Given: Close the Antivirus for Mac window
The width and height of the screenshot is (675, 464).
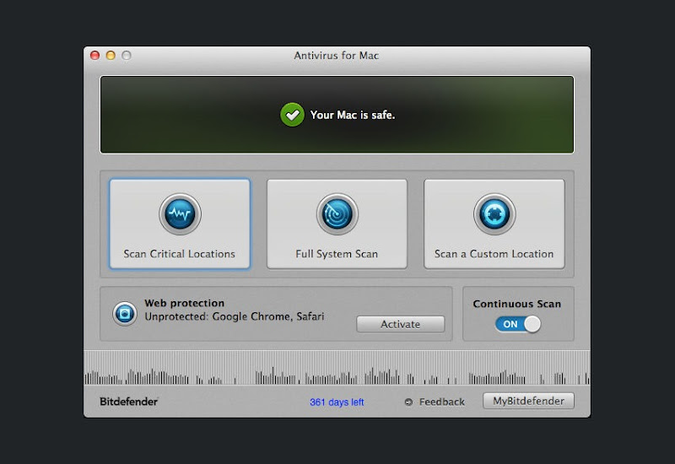Looking at the screenshot, I should [x=95, y=56].
